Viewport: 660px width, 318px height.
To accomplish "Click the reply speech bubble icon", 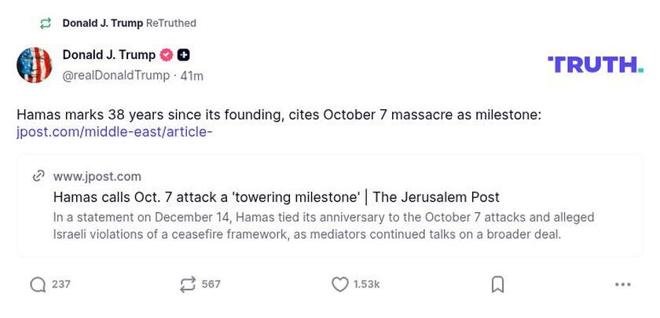I will [38, 284].
